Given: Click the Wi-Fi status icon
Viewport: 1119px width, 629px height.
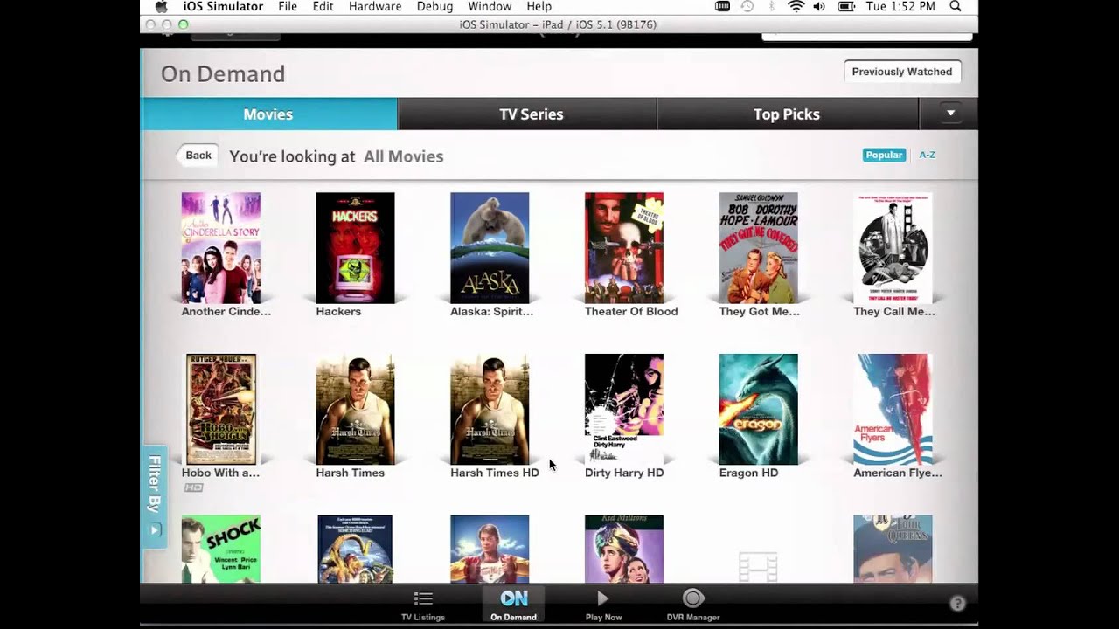Looking at the screenshot, I should pos(796,7).
